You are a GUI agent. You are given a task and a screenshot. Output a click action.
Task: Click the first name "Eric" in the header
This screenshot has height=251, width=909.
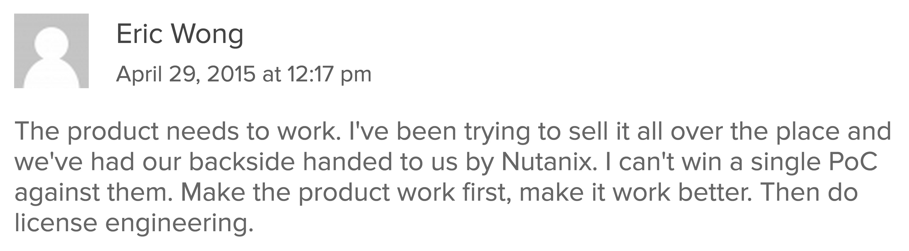139,34
